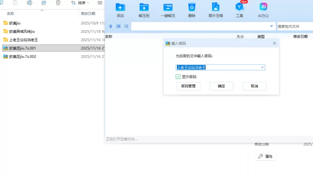Click the 取消 button
This screenshot has width=313, height=178.
[x=254, y=86]
